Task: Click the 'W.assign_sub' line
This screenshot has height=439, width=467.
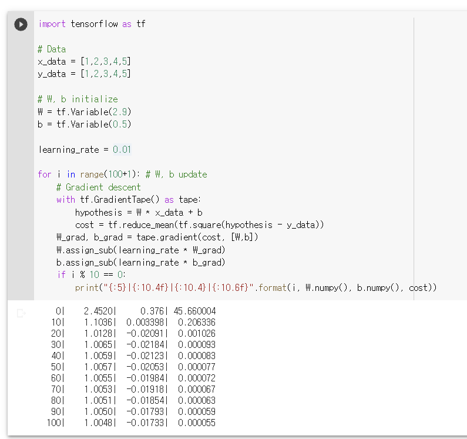Action: click(x=141, y=250)
